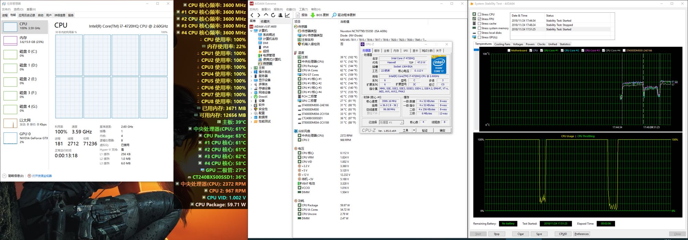Click the 报告 report toolbar button
Screen dimensions: 688x240
click(x=302, y=15)
